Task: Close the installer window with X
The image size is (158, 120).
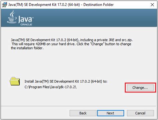Action: point(152,5)
